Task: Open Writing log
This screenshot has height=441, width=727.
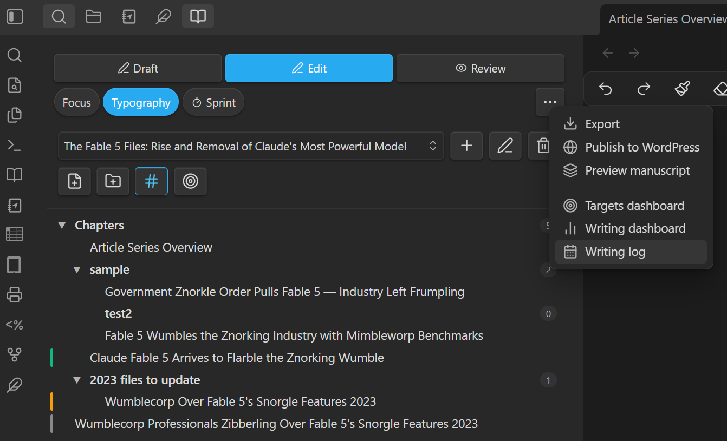Action: tap(631, 252)
